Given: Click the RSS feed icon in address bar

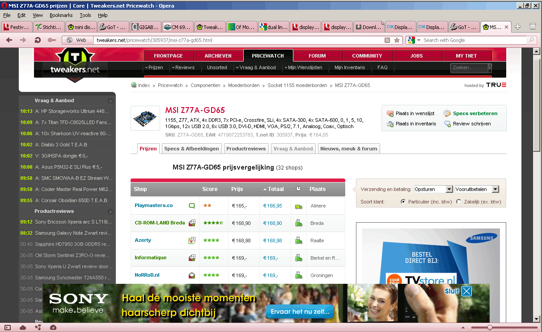Looking at the screenshot, I should pyautogui.click(x=387, y=40).
